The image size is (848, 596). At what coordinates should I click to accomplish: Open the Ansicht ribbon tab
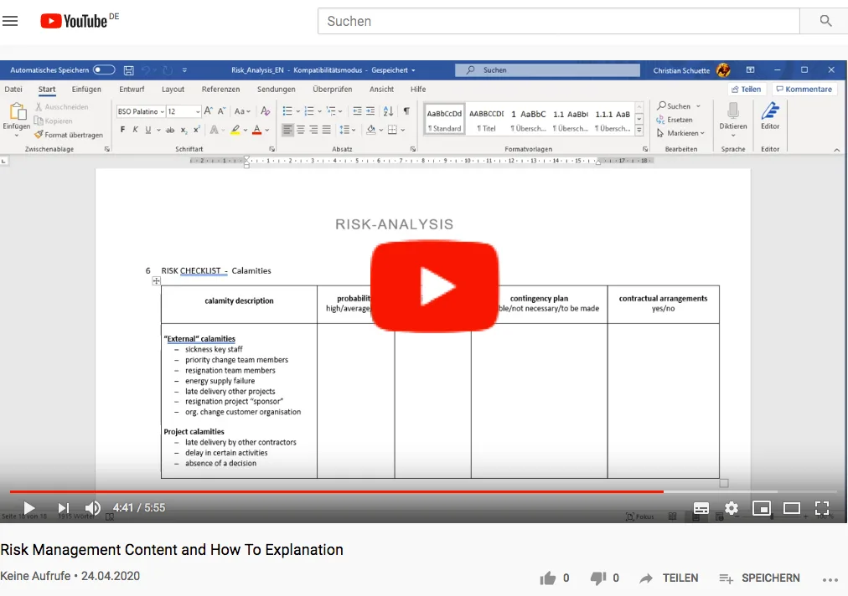coord(382,90)
